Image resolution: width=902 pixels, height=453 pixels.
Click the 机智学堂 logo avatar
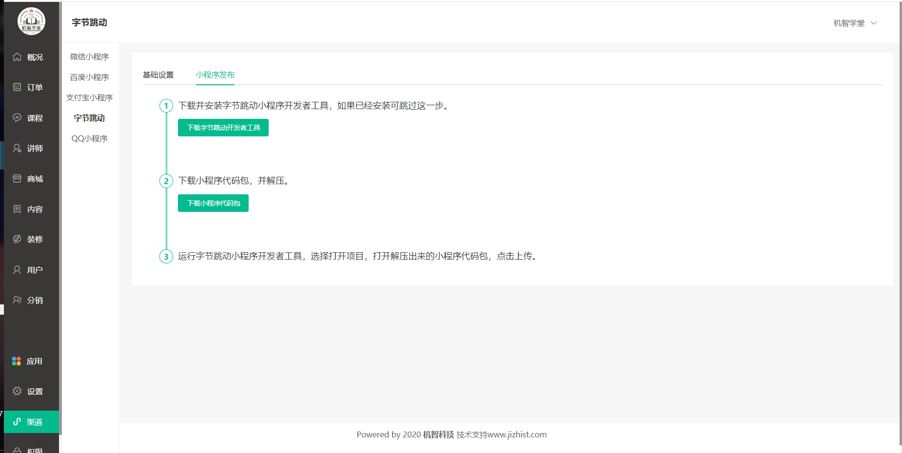click(x=31, y=21)
